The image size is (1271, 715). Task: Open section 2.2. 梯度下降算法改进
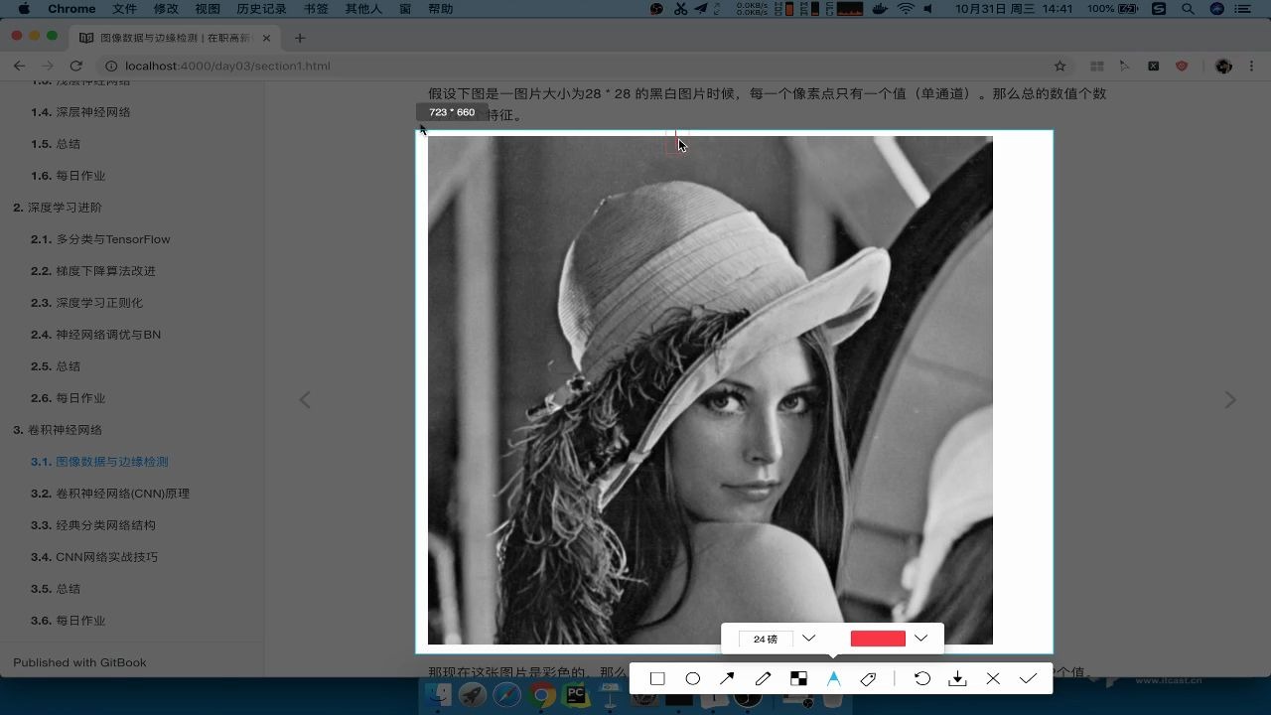pyautogui.click(x=93, y=271)
